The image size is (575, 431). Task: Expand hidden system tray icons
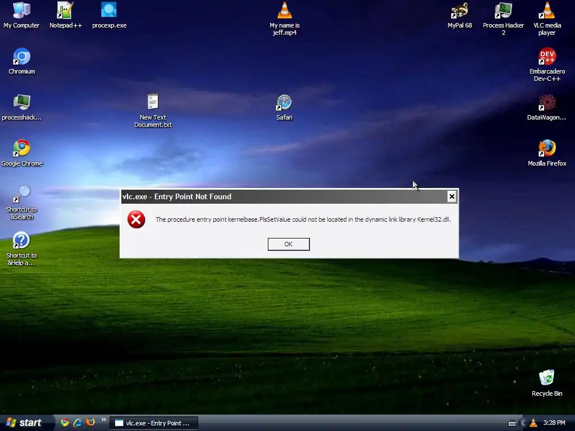[523, 423]
